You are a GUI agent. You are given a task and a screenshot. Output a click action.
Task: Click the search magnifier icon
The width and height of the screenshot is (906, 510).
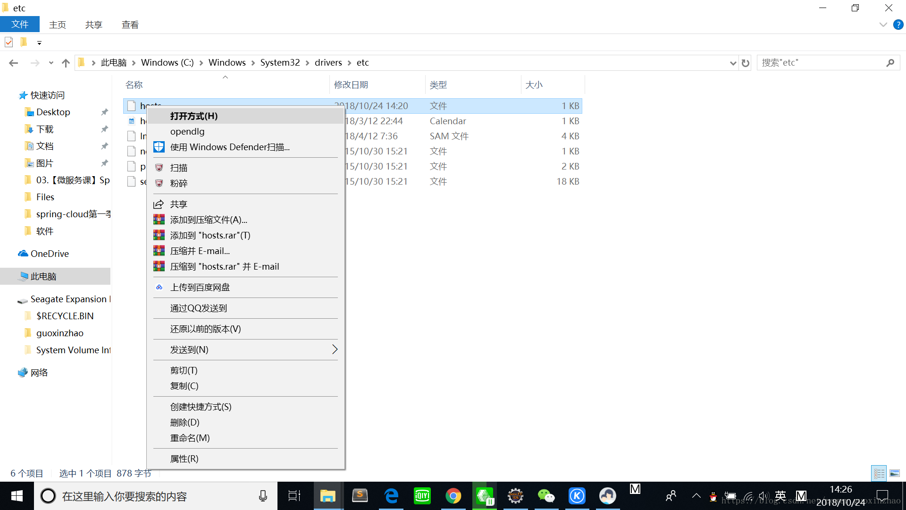coord(890,63)
